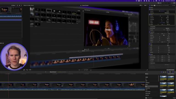Select the Blur effects category
The height and width of the screenshot is (99, 176).
click(152, 86)
